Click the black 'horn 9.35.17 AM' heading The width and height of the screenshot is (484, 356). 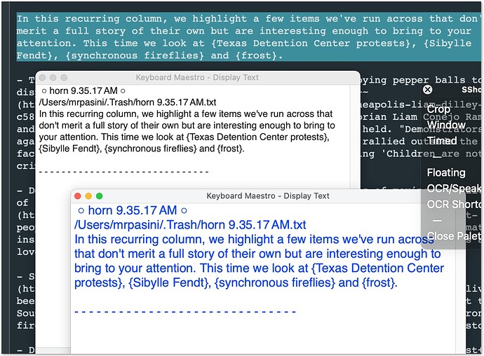click(83, 91)
